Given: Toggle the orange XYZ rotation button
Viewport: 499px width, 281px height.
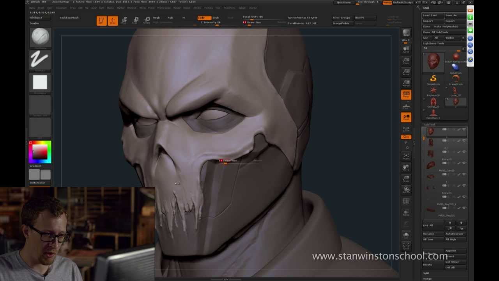Looking at the screenshot, I should pos(406,137).
